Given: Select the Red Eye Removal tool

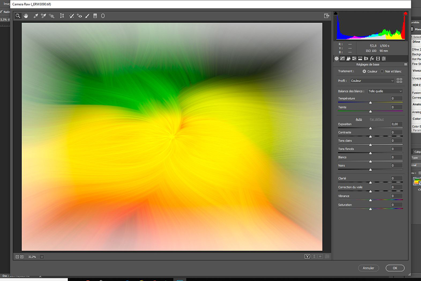Looking at the screenshot, I should (79, 16).
